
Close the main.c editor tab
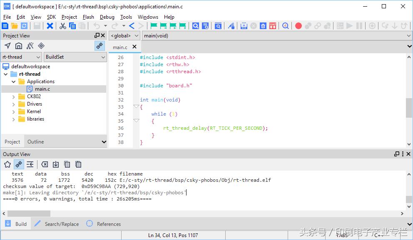[134, 47]
